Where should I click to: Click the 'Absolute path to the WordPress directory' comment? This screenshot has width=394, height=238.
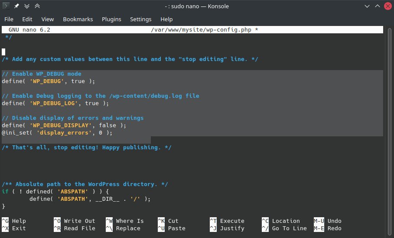coord(85,184)
